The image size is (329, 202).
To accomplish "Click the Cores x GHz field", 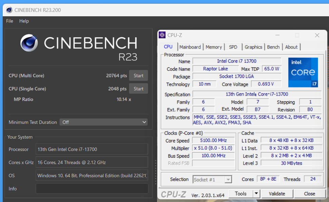I will tap(92, 162).
